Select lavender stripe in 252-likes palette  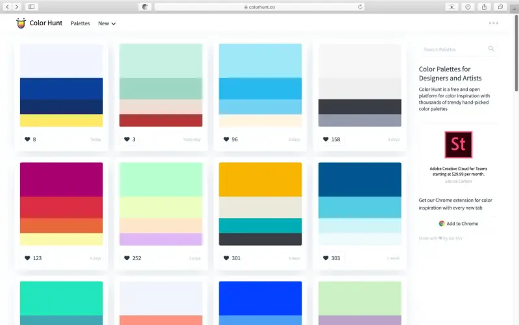(161, 239)
